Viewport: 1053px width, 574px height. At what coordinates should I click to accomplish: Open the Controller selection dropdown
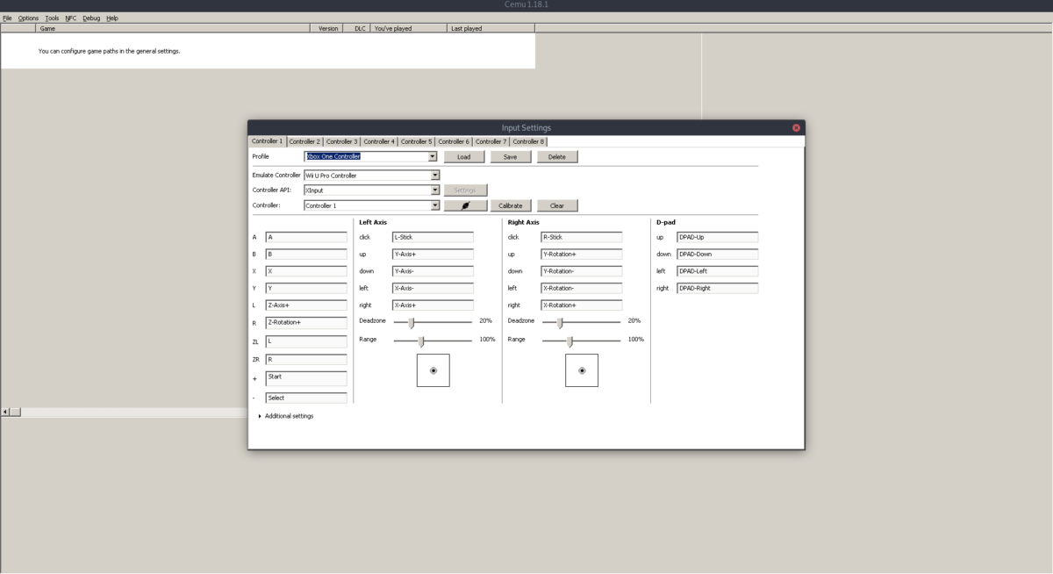tap(435, 205)
